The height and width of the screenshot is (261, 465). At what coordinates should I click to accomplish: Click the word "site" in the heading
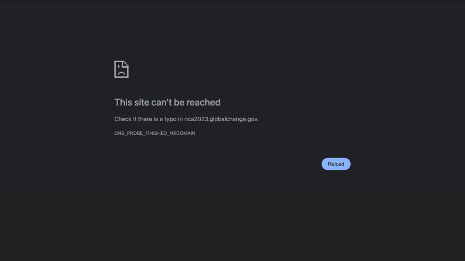(142, 102)
